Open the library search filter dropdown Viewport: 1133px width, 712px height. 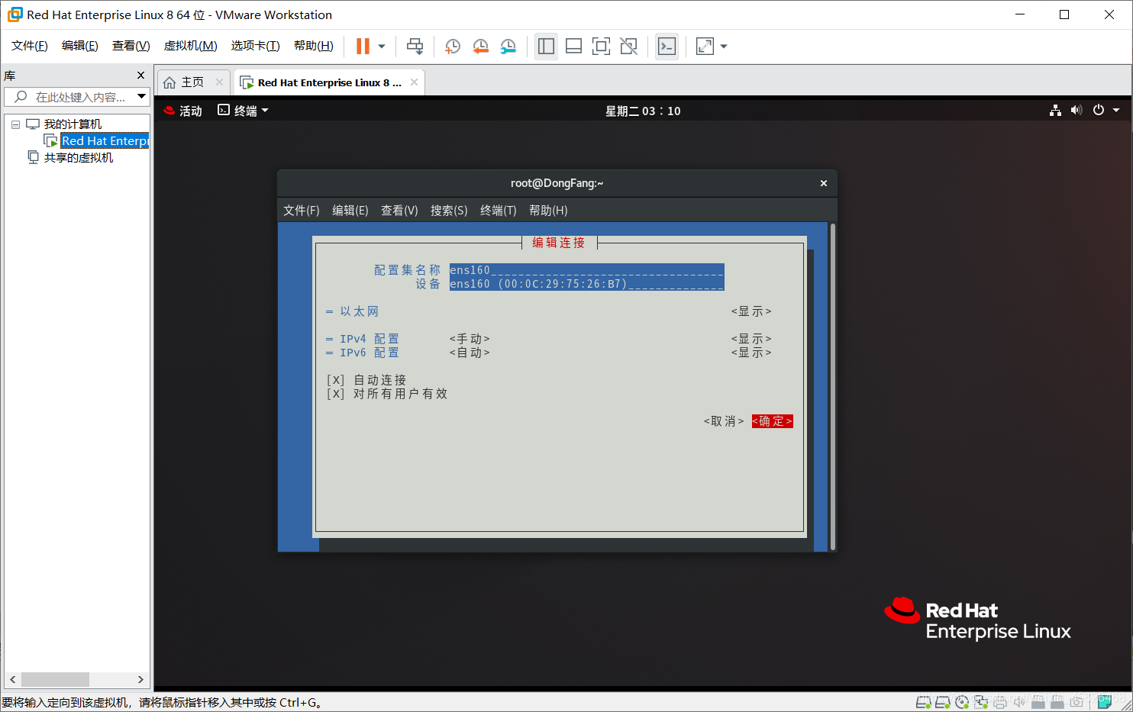141,97
